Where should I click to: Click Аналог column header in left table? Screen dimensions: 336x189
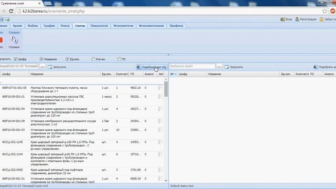coord(150,74)
